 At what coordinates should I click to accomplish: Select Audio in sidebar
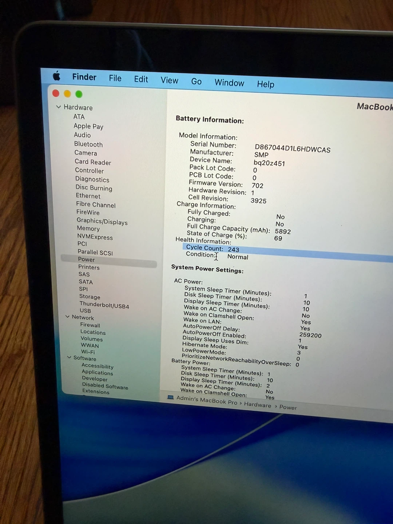[82, 135]
